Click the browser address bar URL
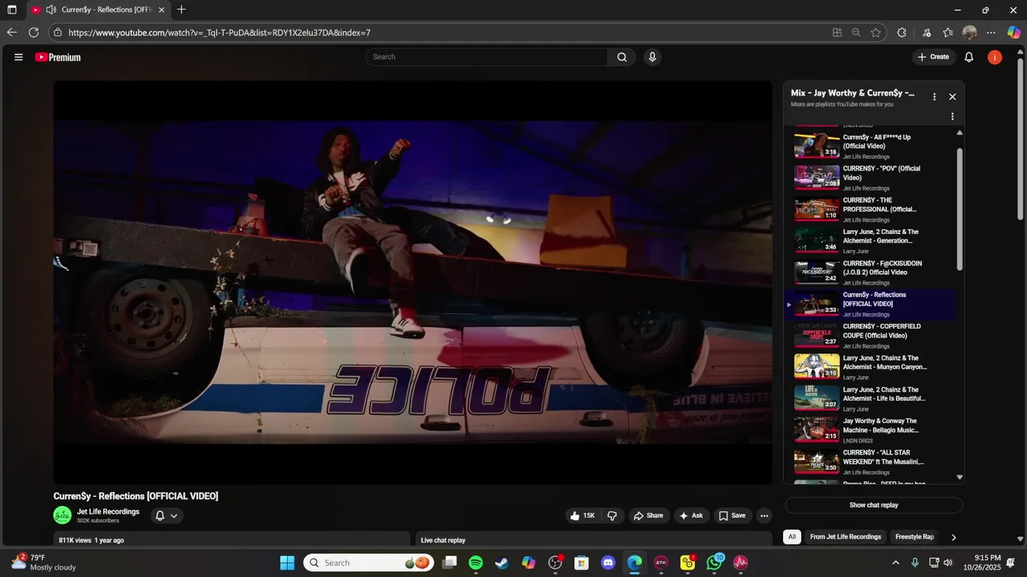 (219, 33)
